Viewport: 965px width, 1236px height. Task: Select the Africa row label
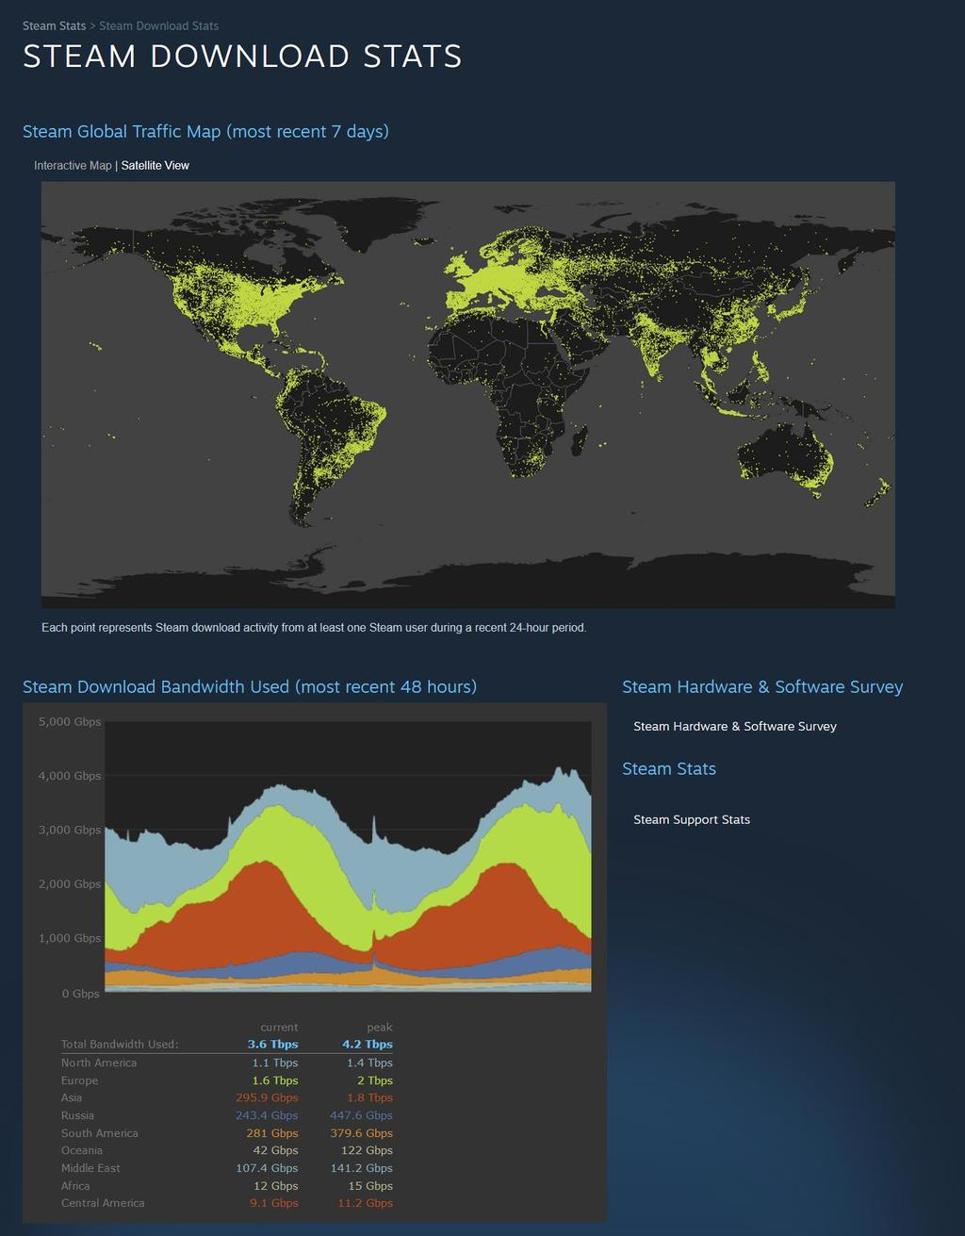coord(75,1186)
